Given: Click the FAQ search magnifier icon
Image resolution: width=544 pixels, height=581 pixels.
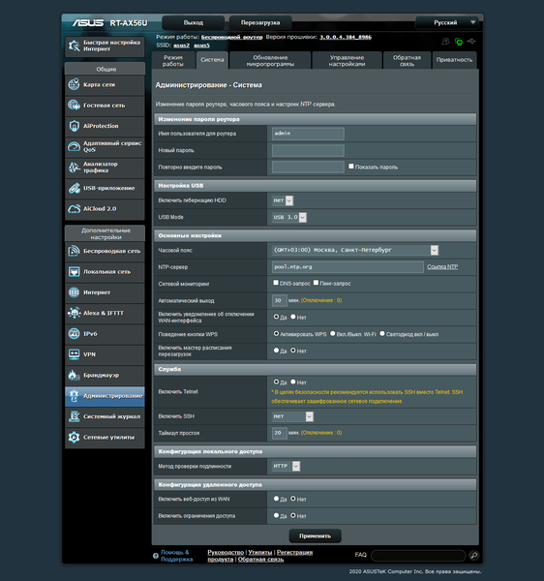Looking at the screenshot, I should point(473,555).
